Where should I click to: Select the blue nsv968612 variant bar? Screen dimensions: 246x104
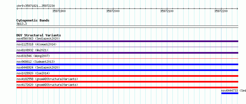pyautogui.click(x=127, y=64)
